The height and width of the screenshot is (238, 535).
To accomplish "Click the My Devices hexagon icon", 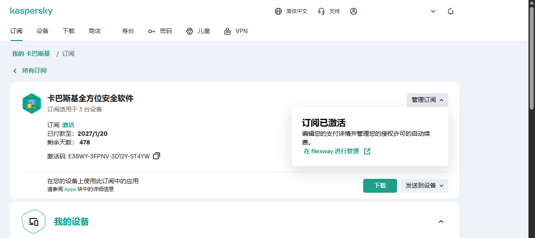I will coord(33,222).
